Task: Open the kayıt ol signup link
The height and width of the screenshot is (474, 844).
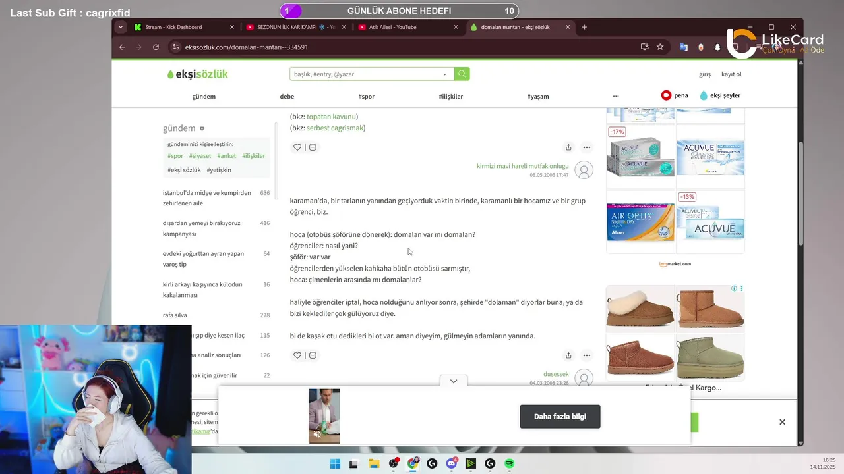Action: coord(731,74)
